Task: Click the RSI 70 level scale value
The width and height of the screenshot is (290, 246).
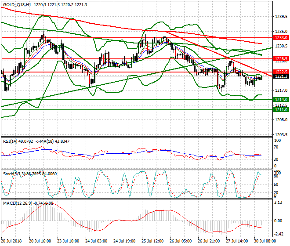Action: pos(276,147)
